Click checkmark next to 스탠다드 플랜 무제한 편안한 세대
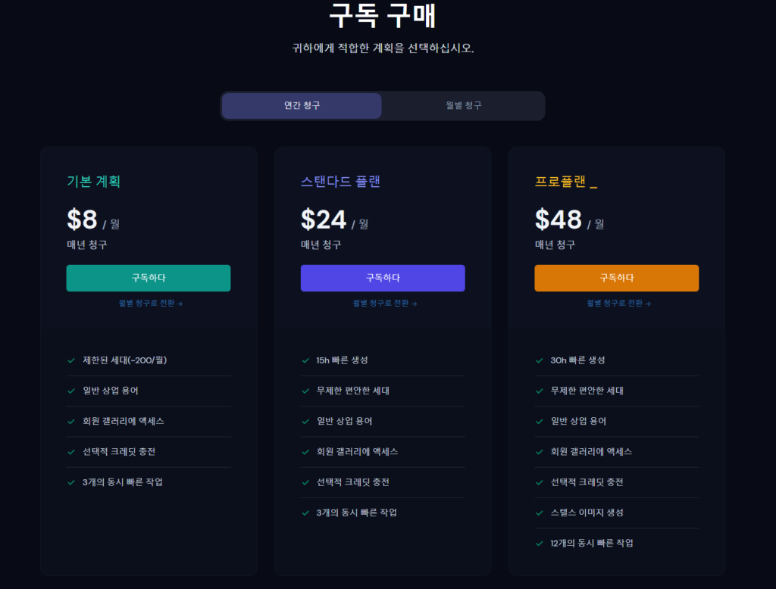This screenshot has height=589, width=776. (305, 391)
